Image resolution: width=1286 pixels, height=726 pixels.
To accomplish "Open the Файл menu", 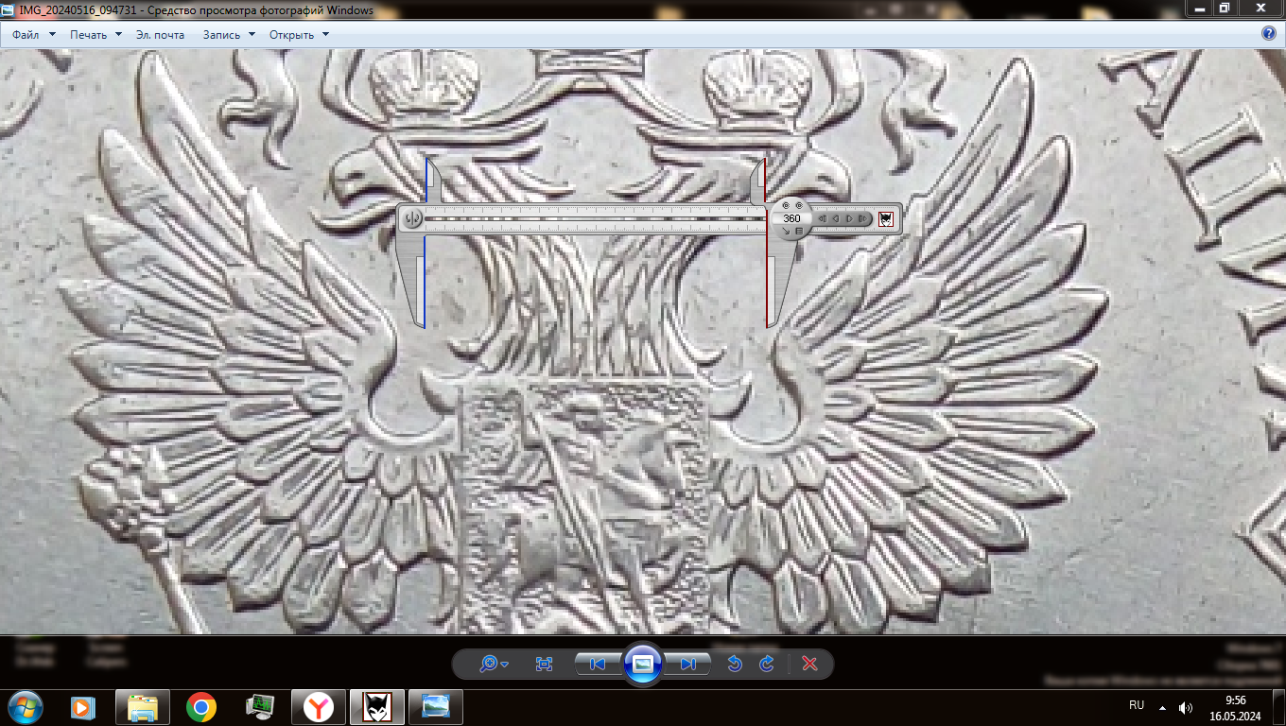I will [26, 35].
